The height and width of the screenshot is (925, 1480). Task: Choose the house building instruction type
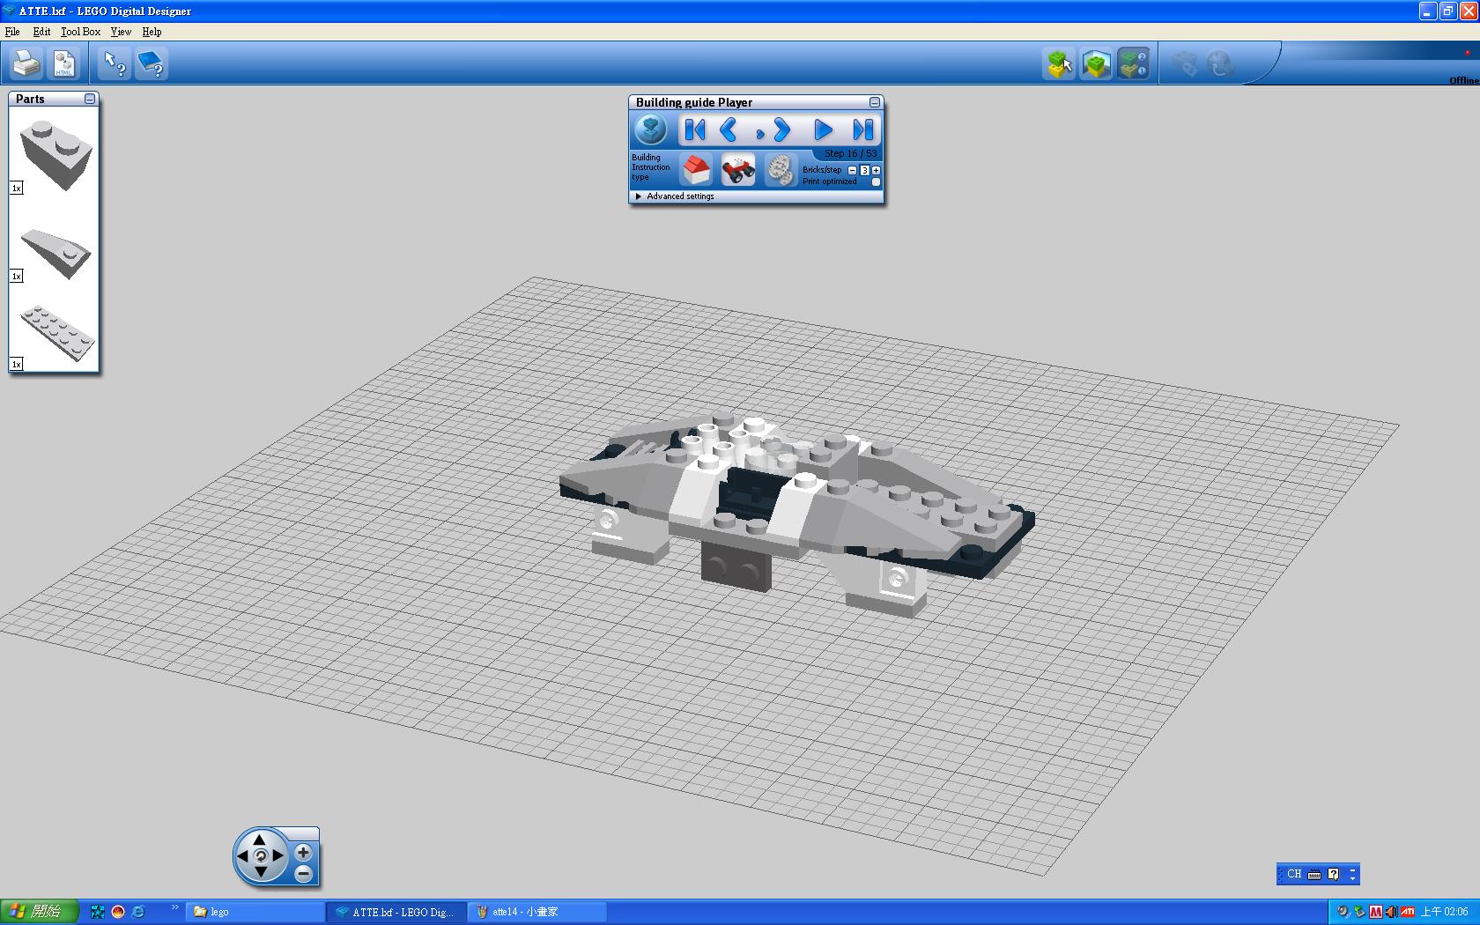696,169
